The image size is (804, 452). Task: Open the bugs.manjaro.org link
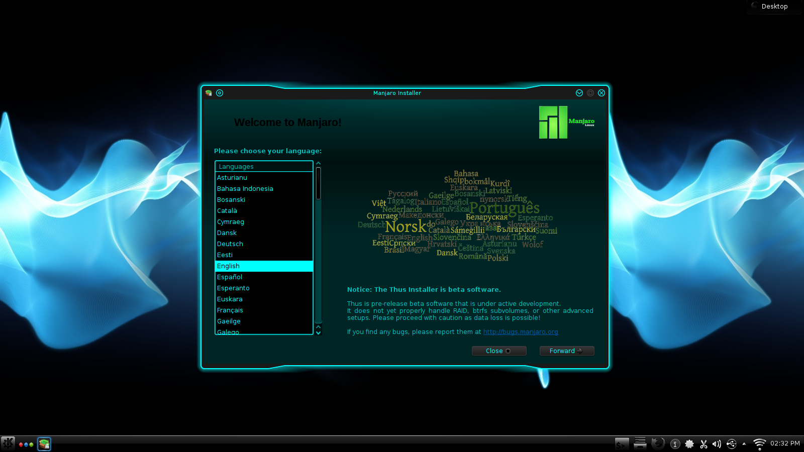[521, 332]
